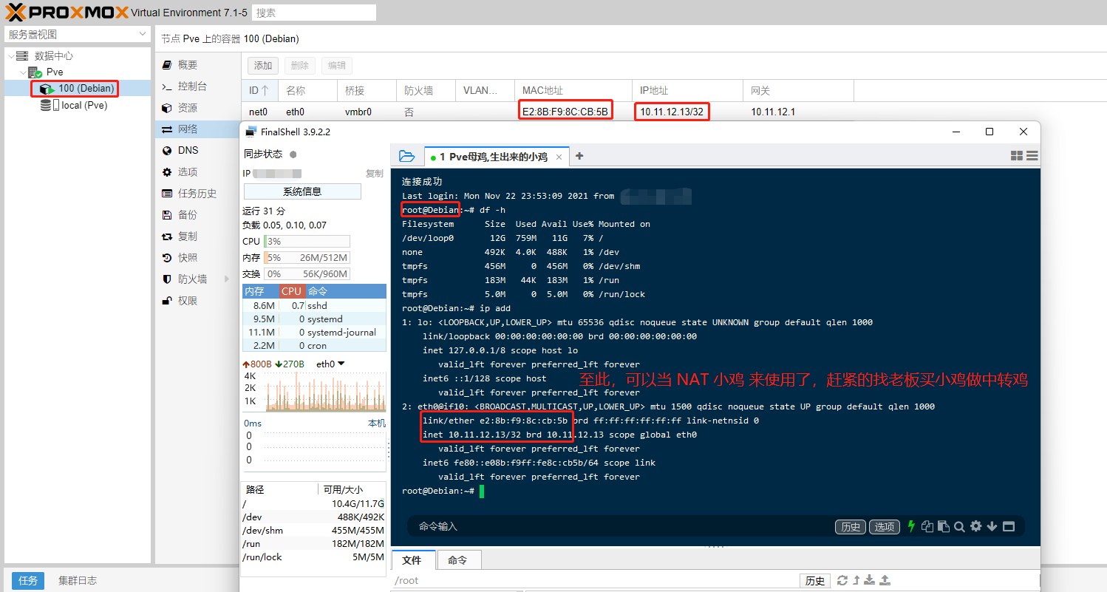Open the 服务器视图 view dropdown
Viewport: 1107px width, 592px height.
click(x=143, y=35)
